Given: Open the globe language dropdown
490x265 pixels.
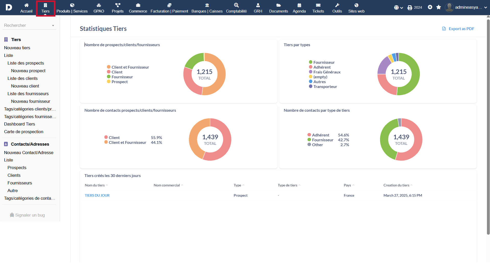Looking at the screenshot, I should (x=398, y=8).
